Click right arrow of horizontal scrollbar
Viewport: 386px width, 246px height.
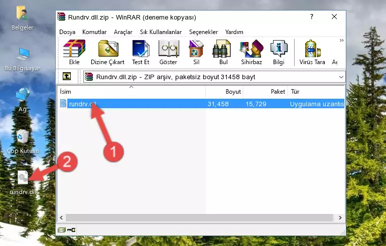coord(340,217)
